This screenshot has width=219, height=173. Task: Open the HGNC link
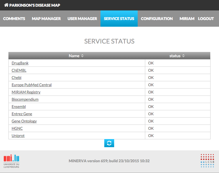(17, 129)
